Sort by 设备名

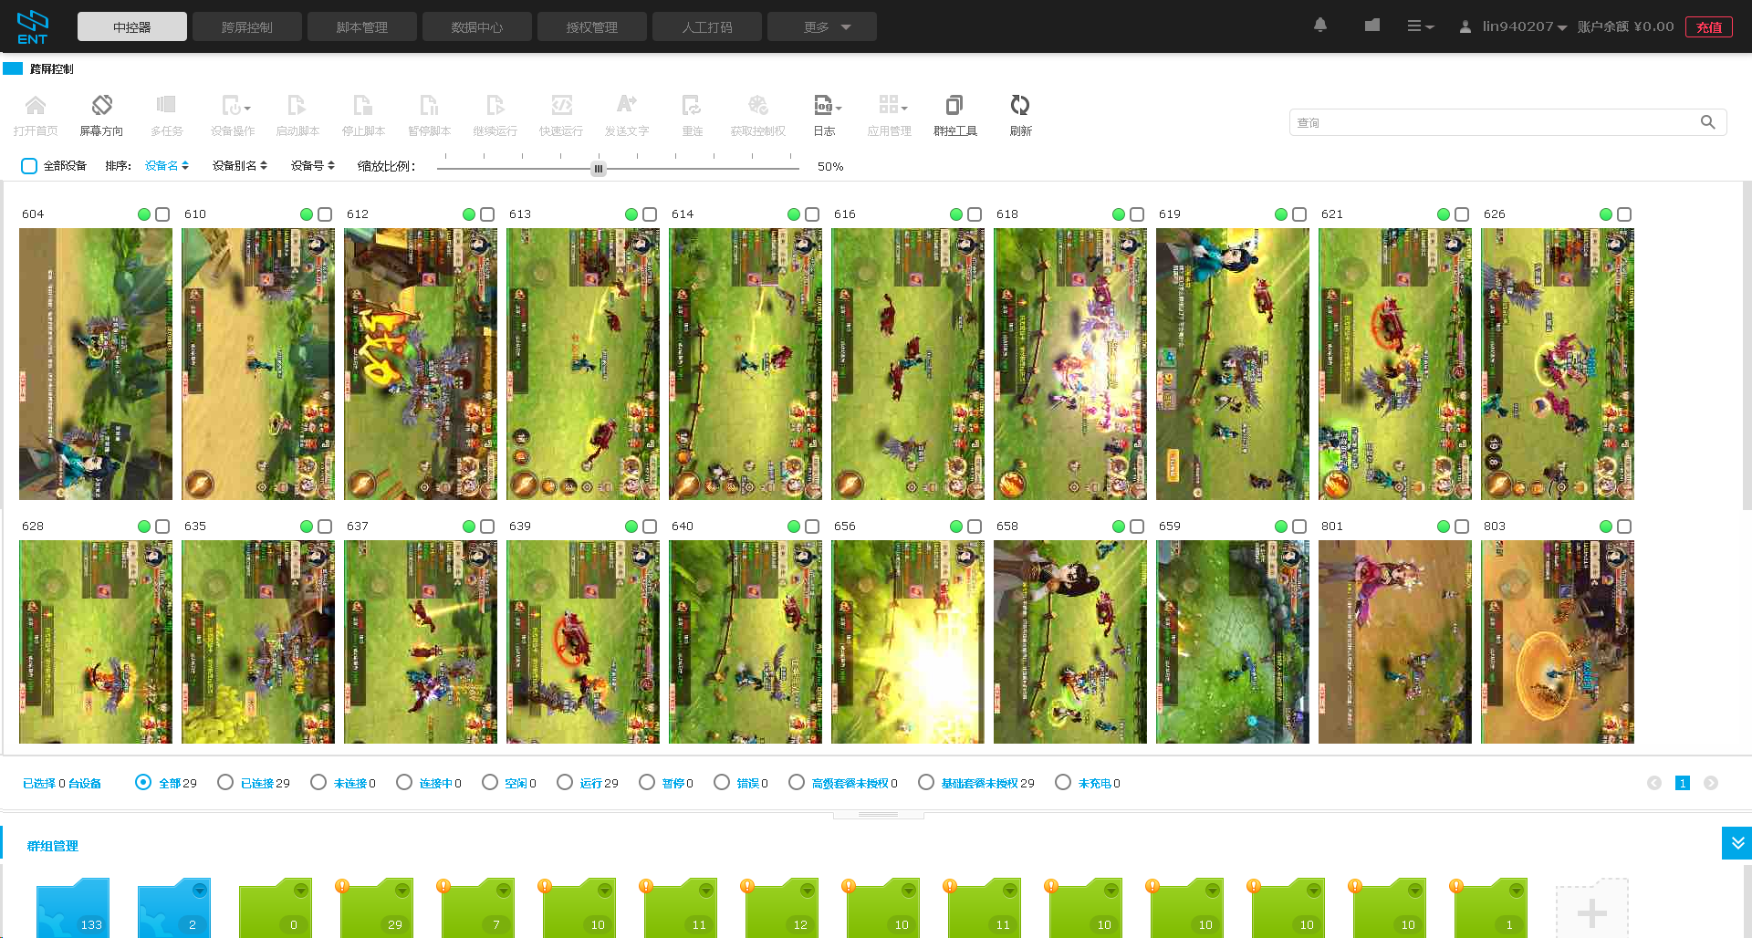coord(167,166)
